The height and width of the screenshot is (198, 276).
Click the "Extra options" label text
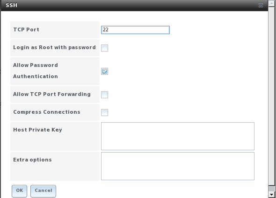click(33, 160)
